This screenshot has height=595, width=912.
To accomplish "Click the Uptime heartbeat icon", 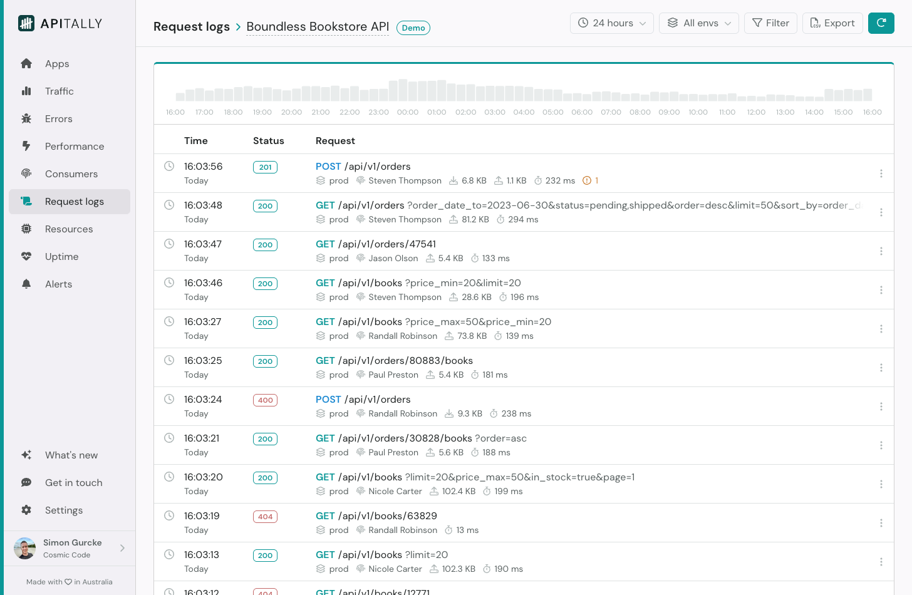I will [x=26, y=257].
